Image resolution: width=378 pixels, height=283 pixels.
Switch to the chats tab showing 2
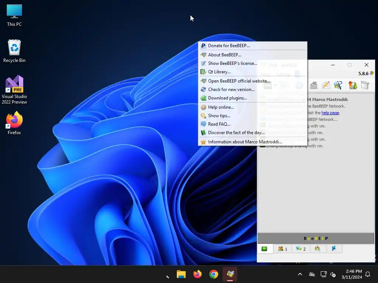[301, 249]
